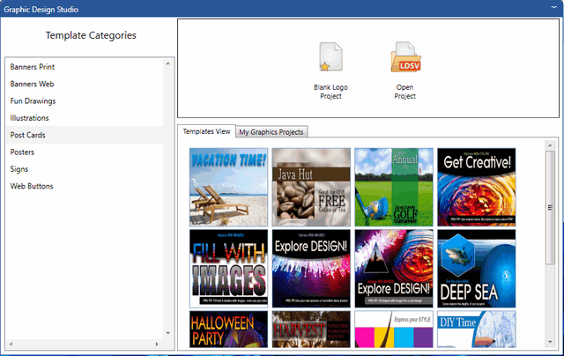
Task: Select the Annual Golf tournament template
Action: [393, 187]
